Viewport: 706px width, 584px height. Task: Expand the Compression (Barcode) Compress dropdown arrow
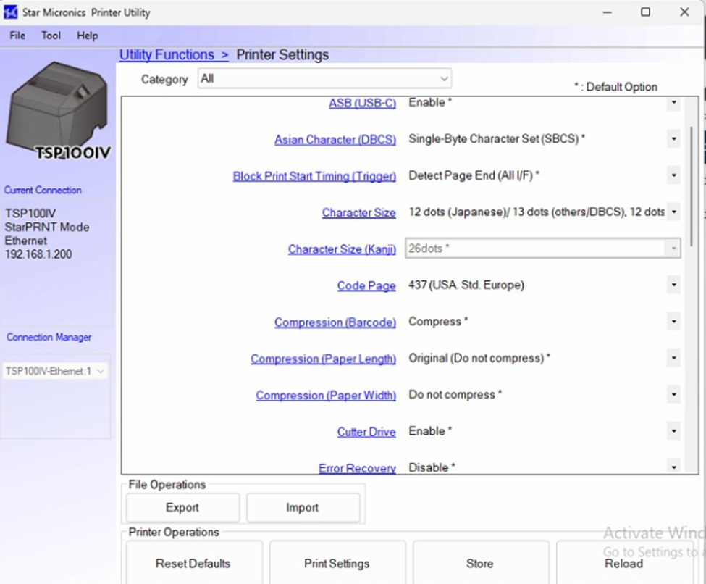pyautogui.click(x=673, y=321)
